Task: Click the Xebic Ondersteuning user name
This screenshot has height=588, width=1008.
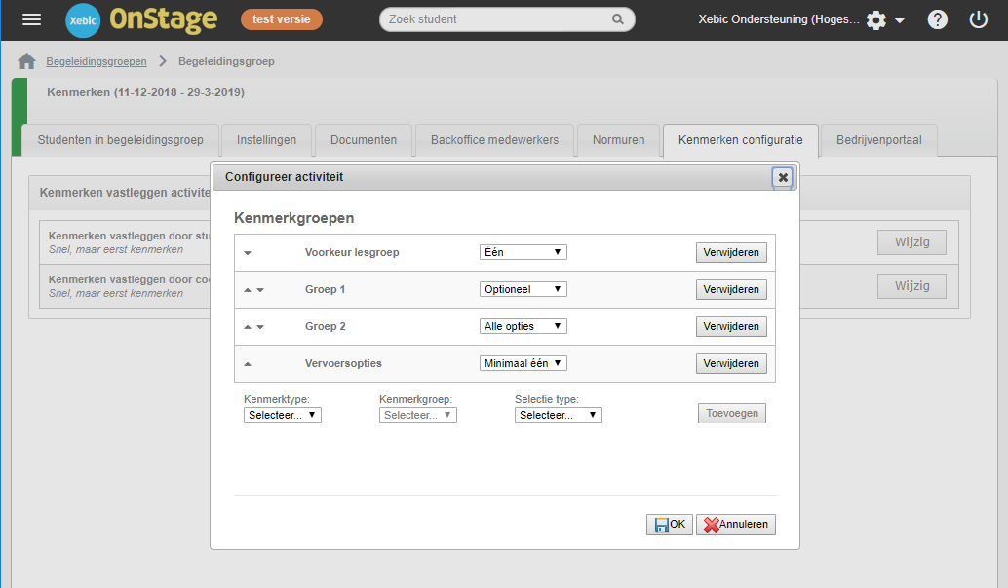Action: tap(779, 19)
